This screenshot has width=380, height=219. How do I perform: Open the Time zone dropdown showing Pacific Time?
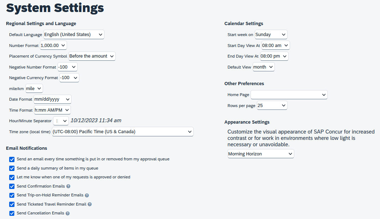(123, 132)
